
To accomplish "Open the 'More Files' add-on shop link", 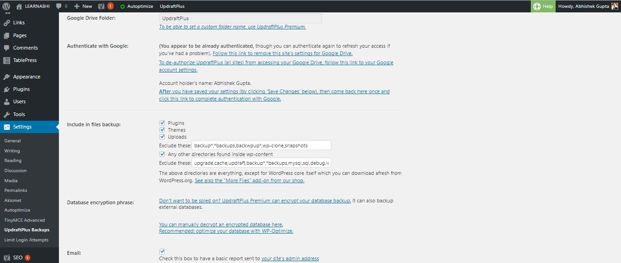I will point(250,181).
